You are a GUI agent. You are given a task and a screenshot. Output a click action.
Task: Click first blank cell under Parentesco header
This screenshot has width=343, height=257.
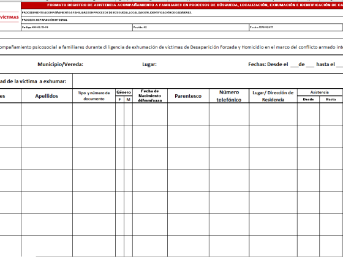[x=188, y=114]
